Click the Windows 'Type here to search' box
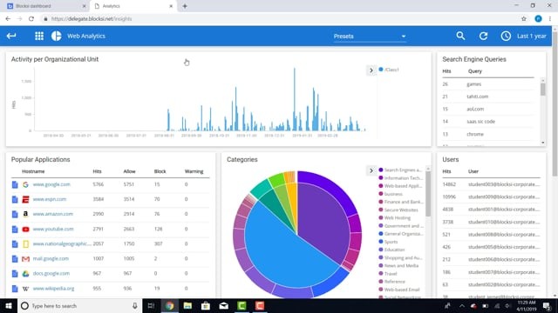 [x=78, y=305]
